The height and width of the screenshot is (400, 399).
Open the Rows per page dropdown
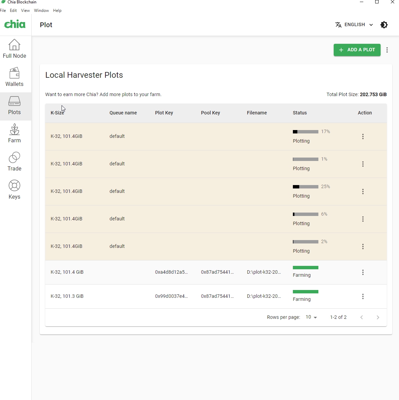pyautogui.click(x=311, y=317)
